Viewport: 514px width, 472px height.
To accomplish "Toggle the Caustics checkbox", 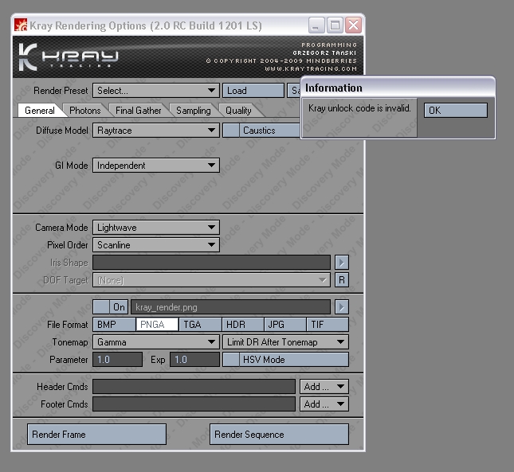I will point(230,131).
